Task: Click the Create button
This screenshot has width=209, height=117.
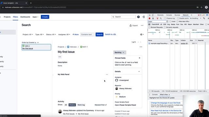Action: pyautogui.click(x=45, y=17)
